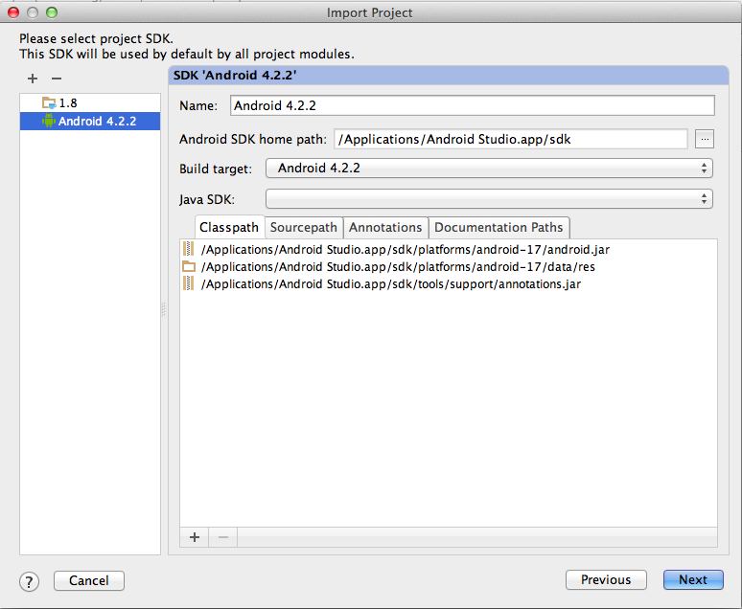
Task: Switch to the Annotations tab
Action: click(x=385, y=228)
